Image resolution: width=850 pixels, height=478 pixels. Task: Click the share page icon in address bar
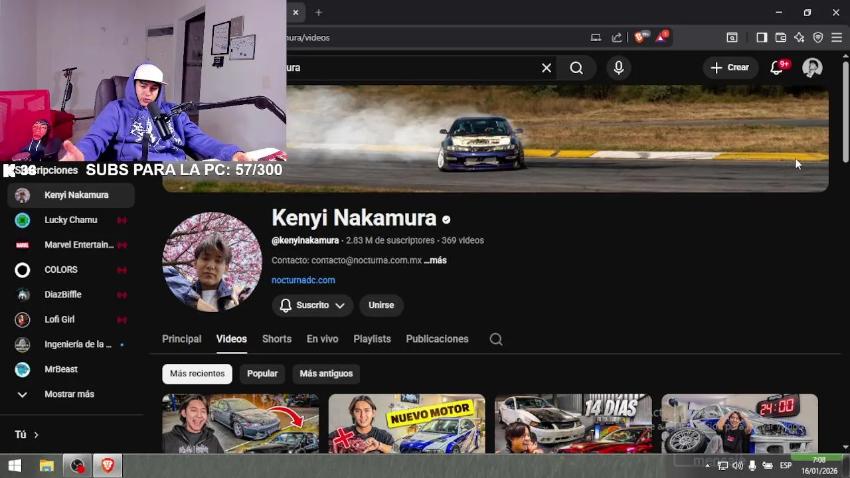coord(617,38)
